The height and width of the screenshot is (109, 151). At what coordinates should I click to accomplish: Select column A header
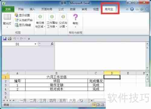17,73
